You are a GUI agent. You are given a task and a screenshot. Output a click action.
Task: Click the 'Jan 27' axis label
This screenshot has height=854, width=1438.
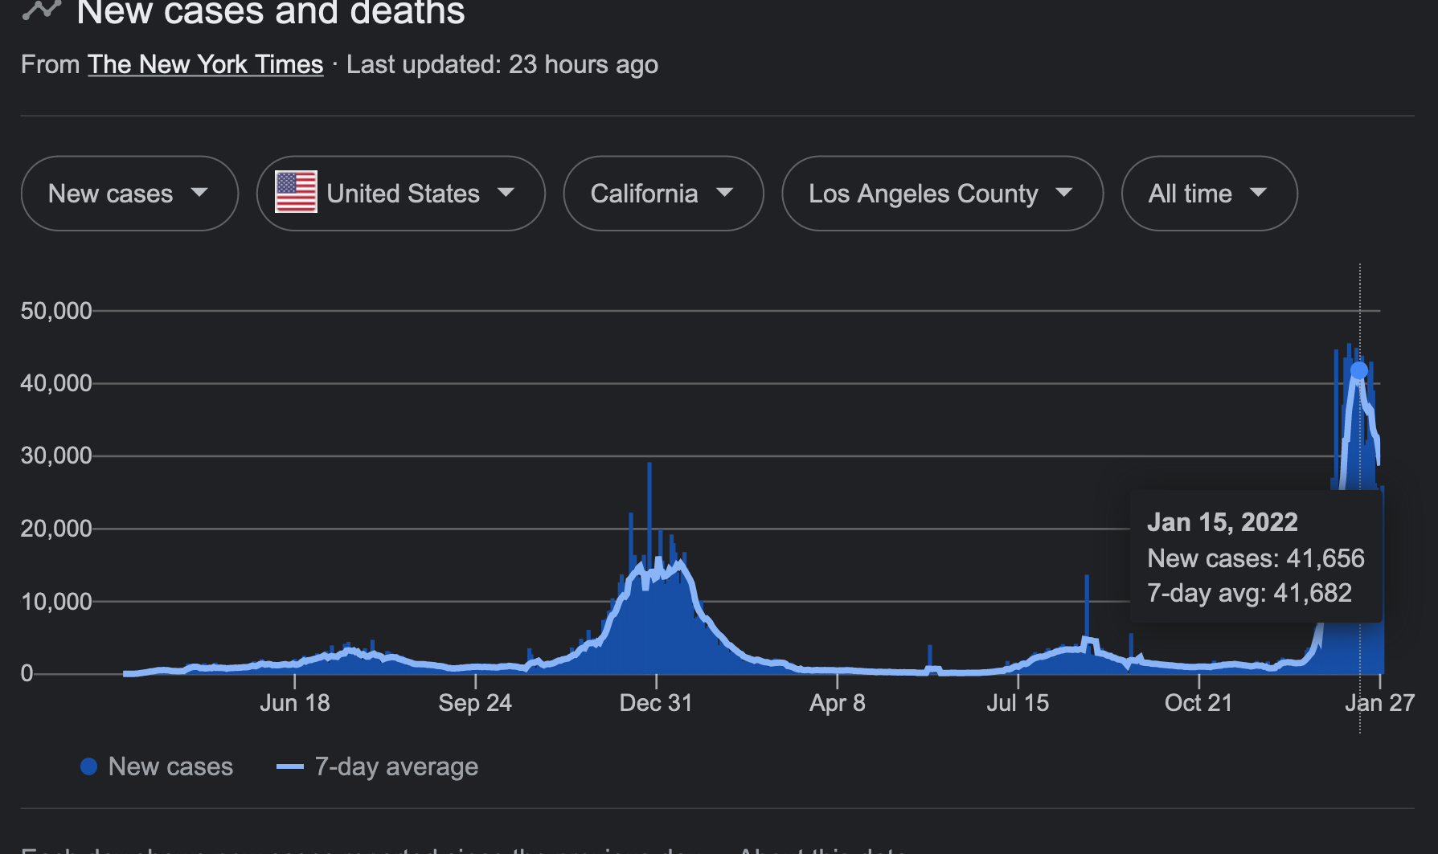pyautogui.click(x=1379, y=703)
